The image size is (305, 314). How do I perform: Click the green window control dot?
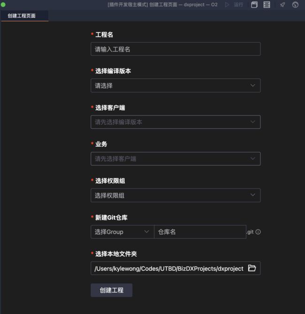3,5
